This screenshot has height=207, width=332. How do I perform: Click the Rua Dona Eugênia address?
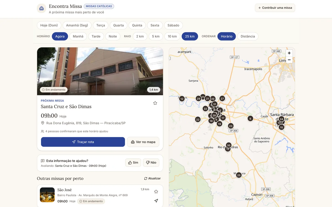pos(86,123)
